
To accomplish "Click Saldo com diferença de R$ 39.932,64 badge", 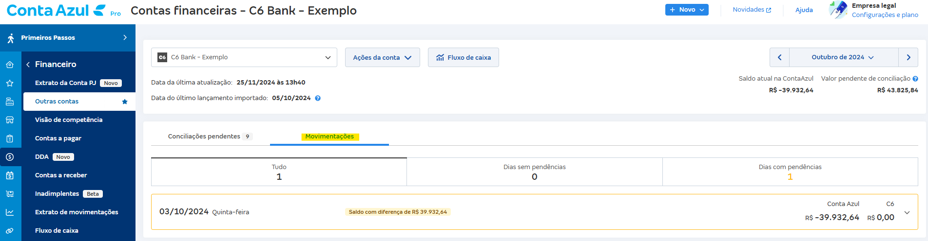I will click(x=398, y=212).
